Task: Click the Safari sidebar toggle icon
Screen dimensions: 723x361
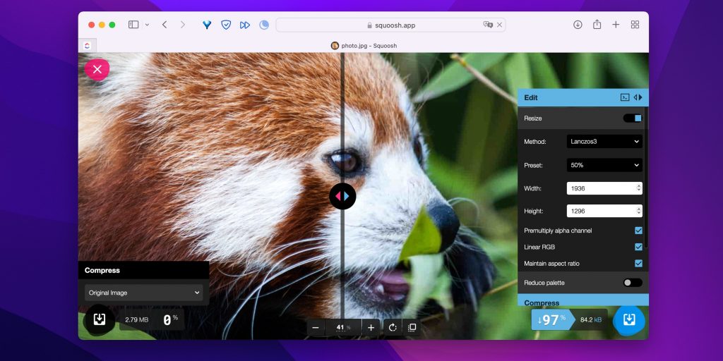Action: click(x=133, y=25)
